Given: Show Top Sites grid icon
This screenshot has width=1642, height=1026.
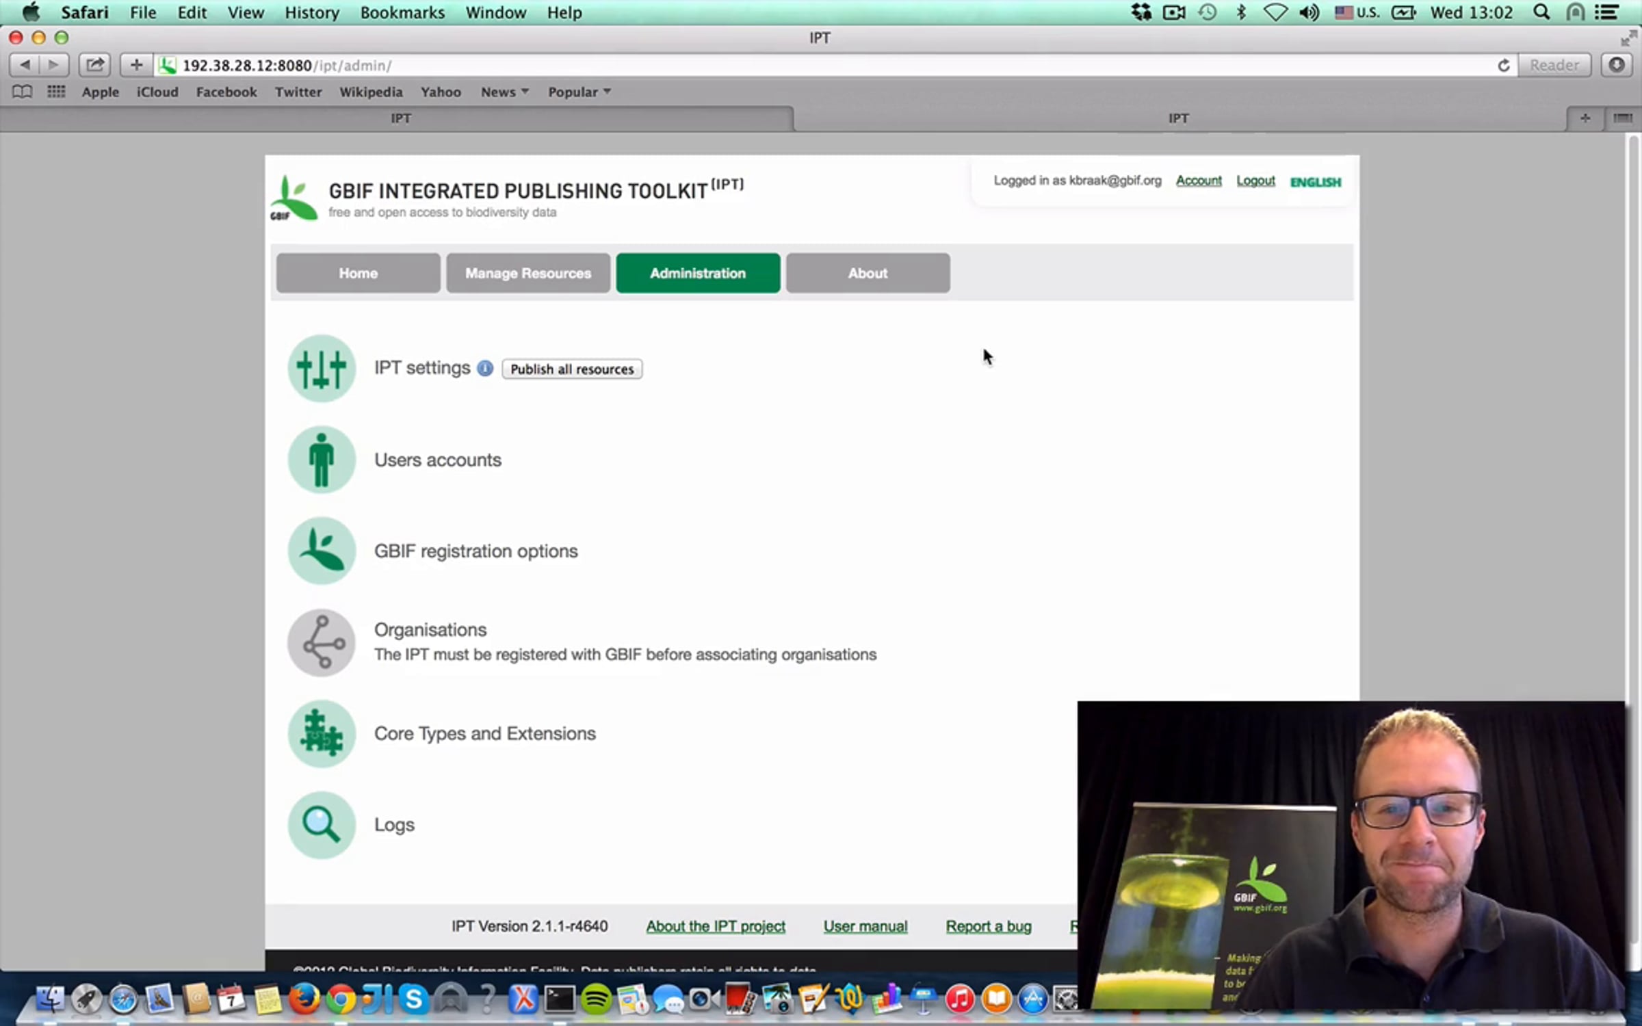Looking at the screenshot, I should click(x=56, y=92).
